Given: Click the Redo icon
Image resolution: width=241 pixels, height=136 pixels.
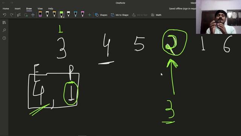Looking at the screenshot, I should coord(12,15).
